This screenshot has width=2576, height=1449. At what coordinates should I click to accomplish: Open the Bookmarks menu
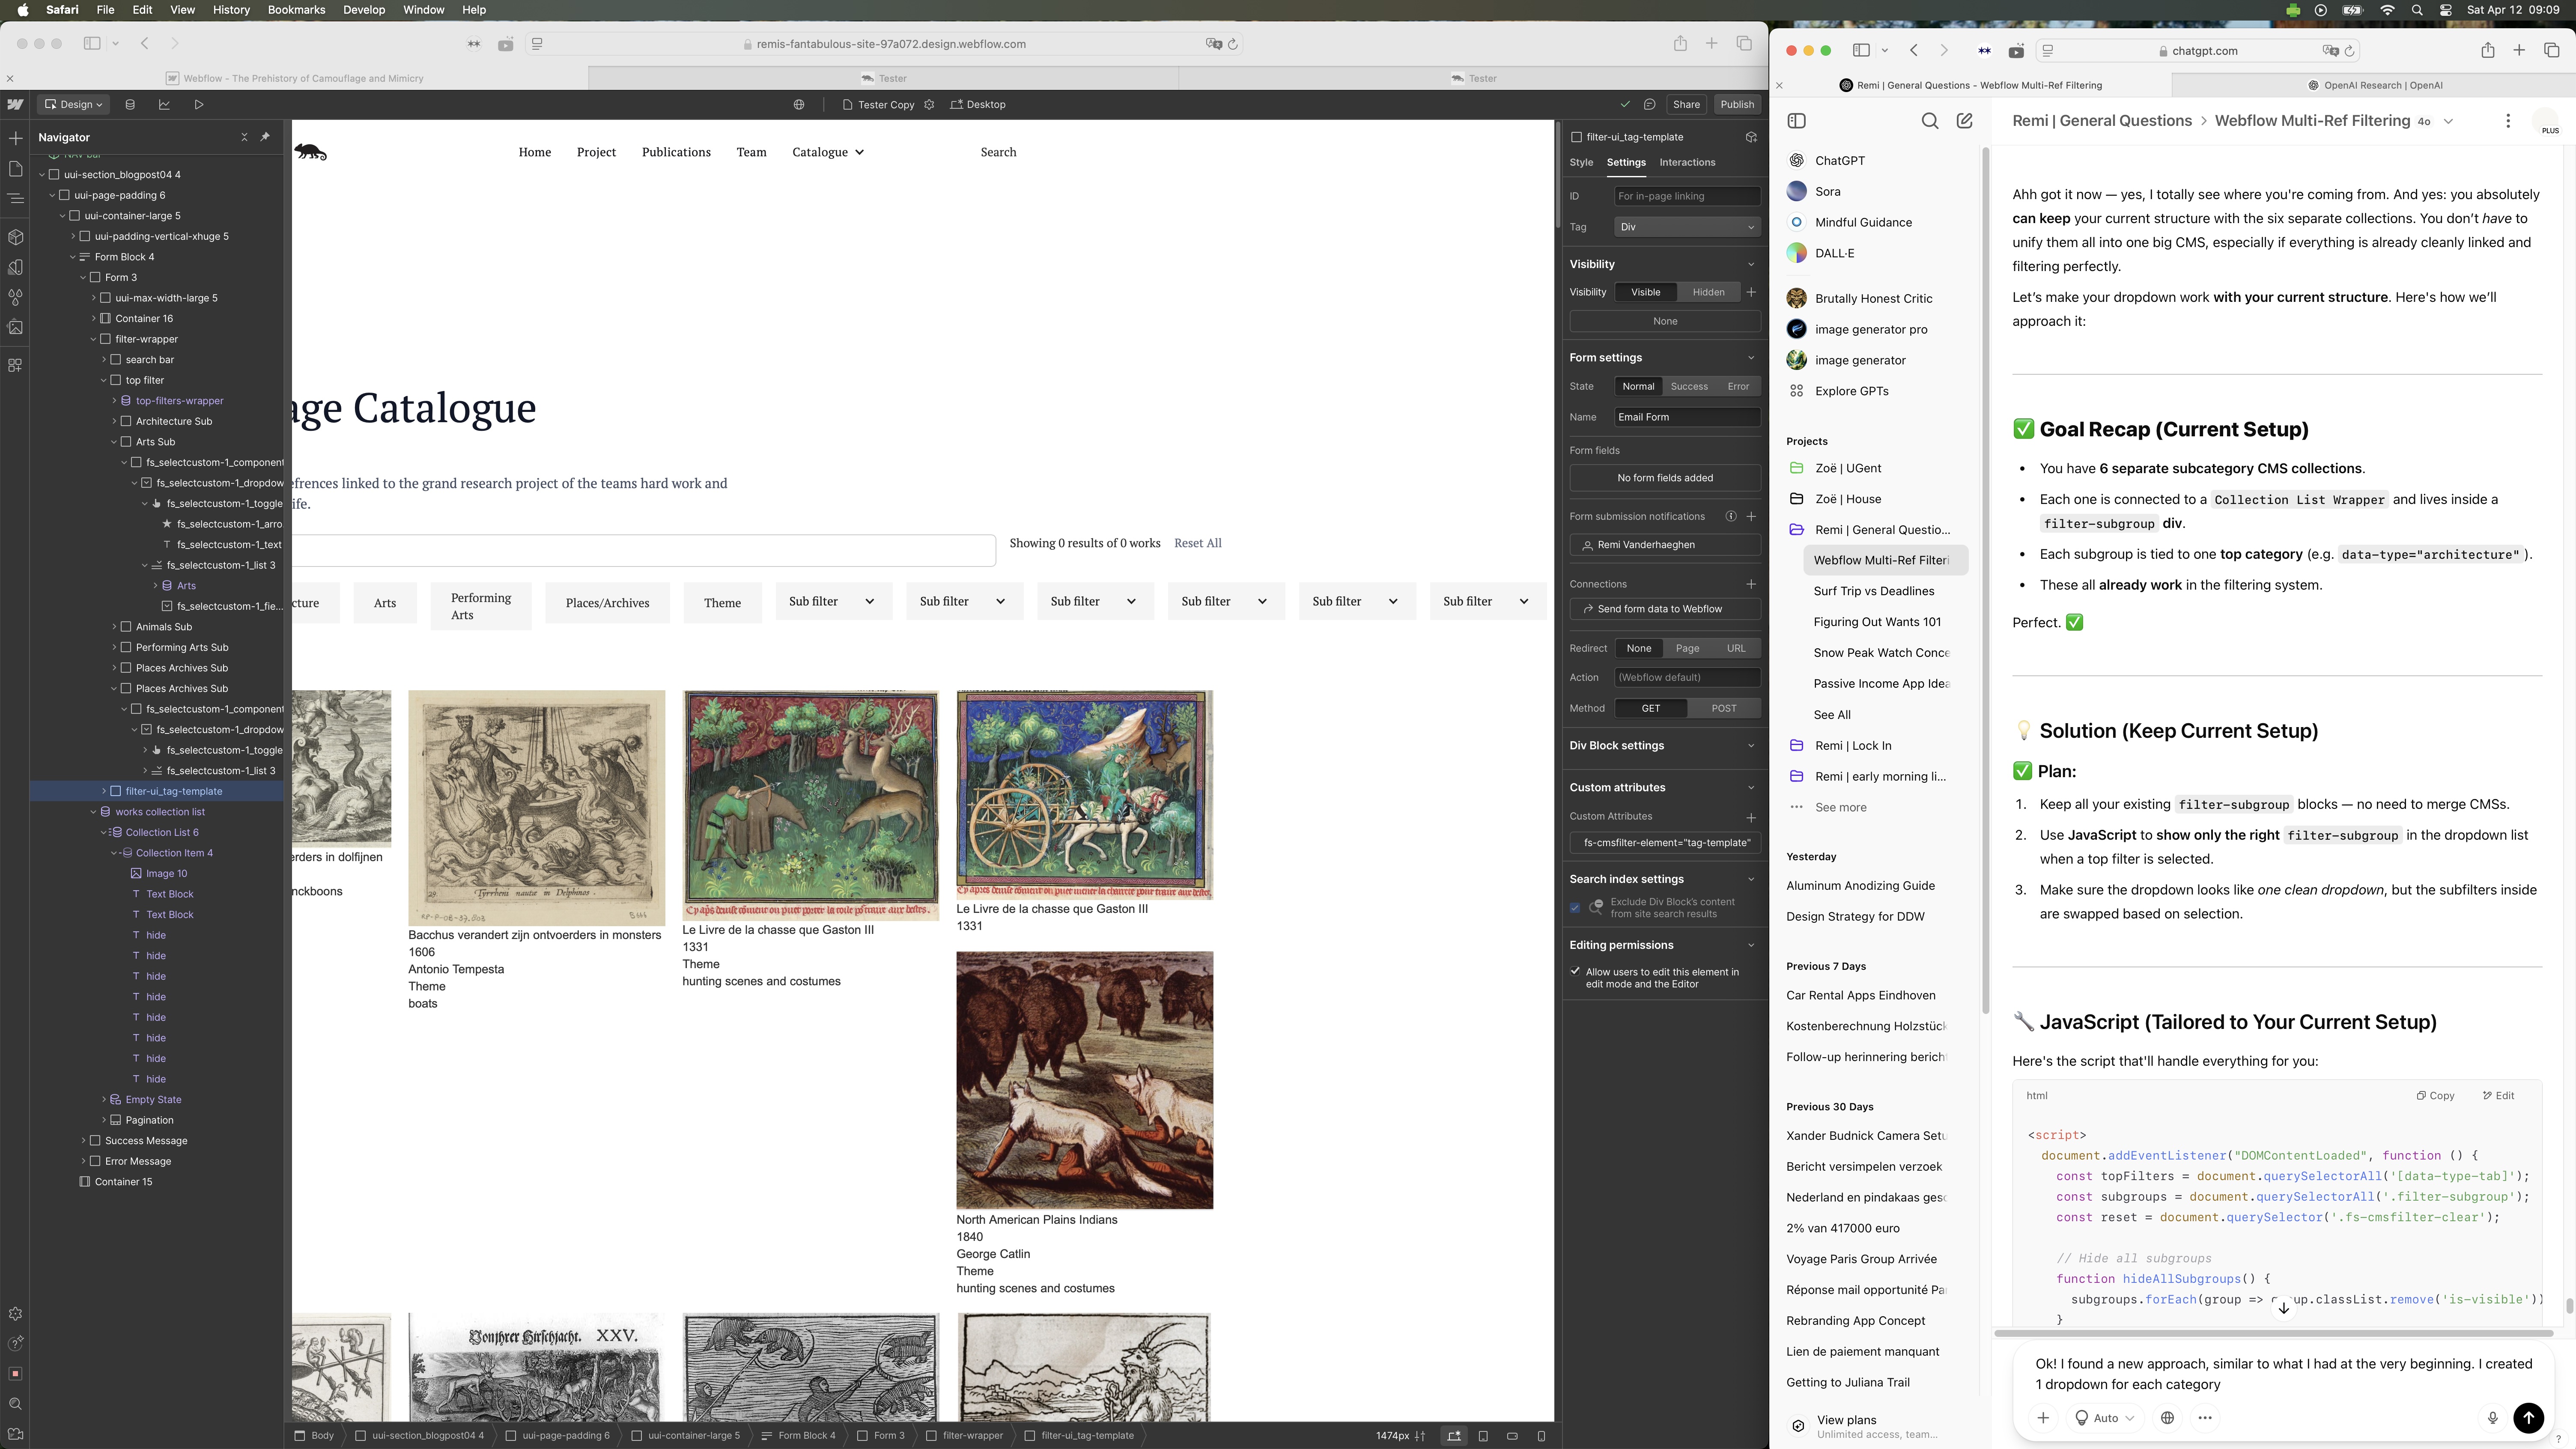click(296, 10)
